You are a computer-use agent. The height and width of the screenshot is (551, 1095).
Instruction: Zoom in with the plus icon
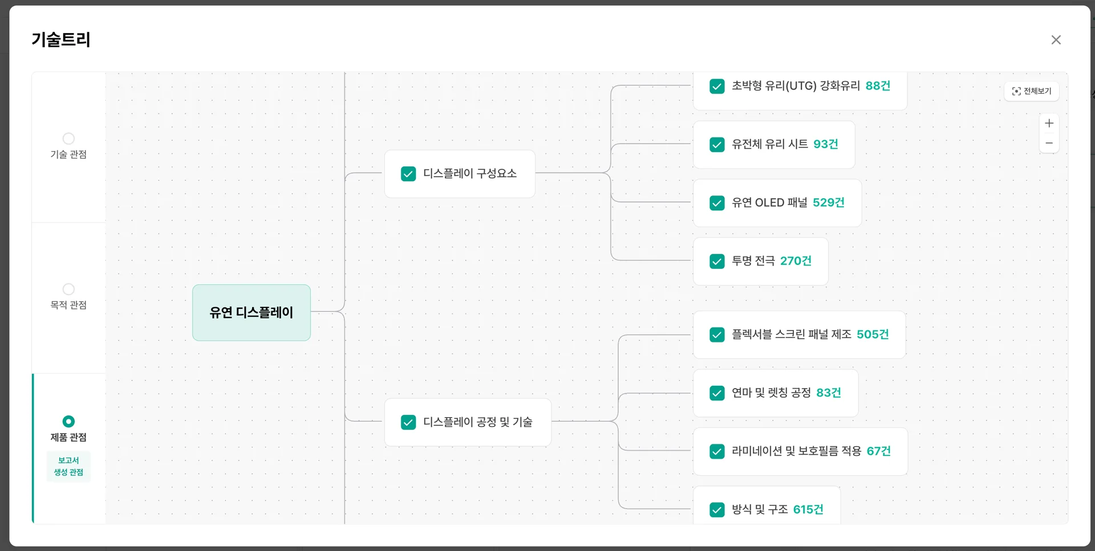pos(1049,124)
